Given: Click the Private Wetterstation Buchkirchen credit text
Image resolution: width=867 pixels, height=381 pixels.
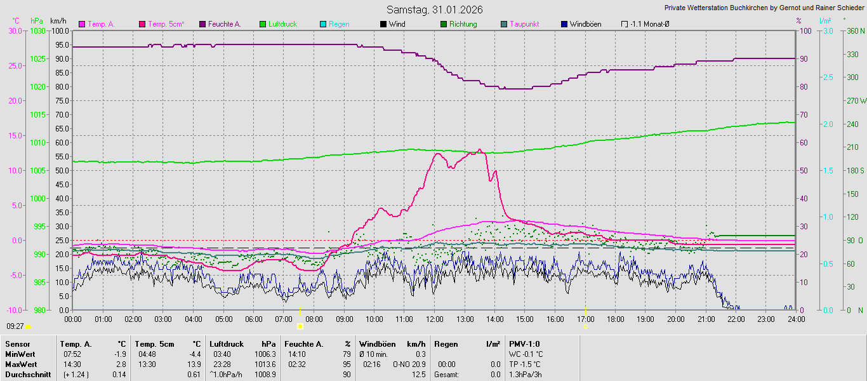Looking at the screenshot, I should (x=764, y=8).
